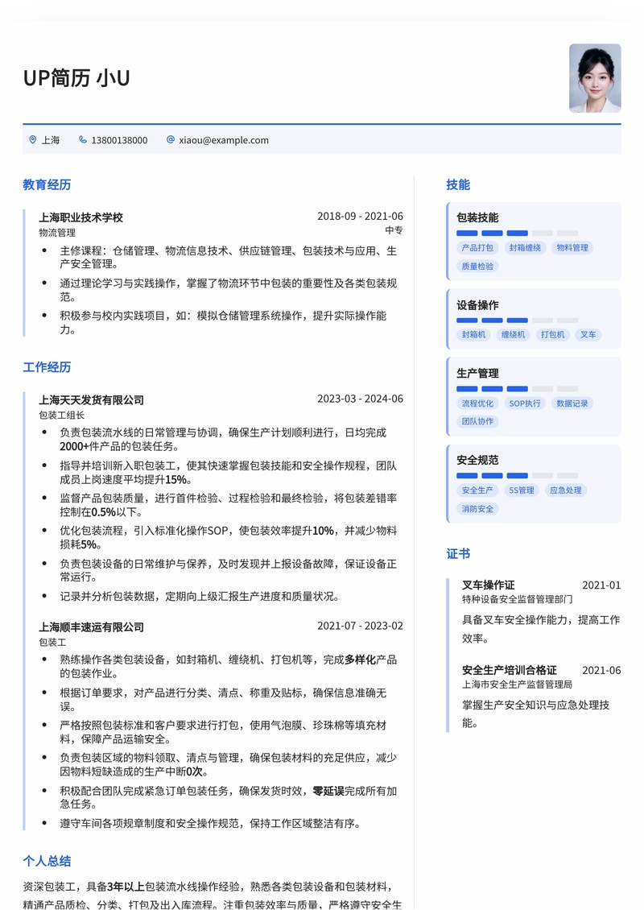The height and width of the screenshot is (910, 644).
Task: Click the 消防安全 safety tag
Action: pos(477,509)
